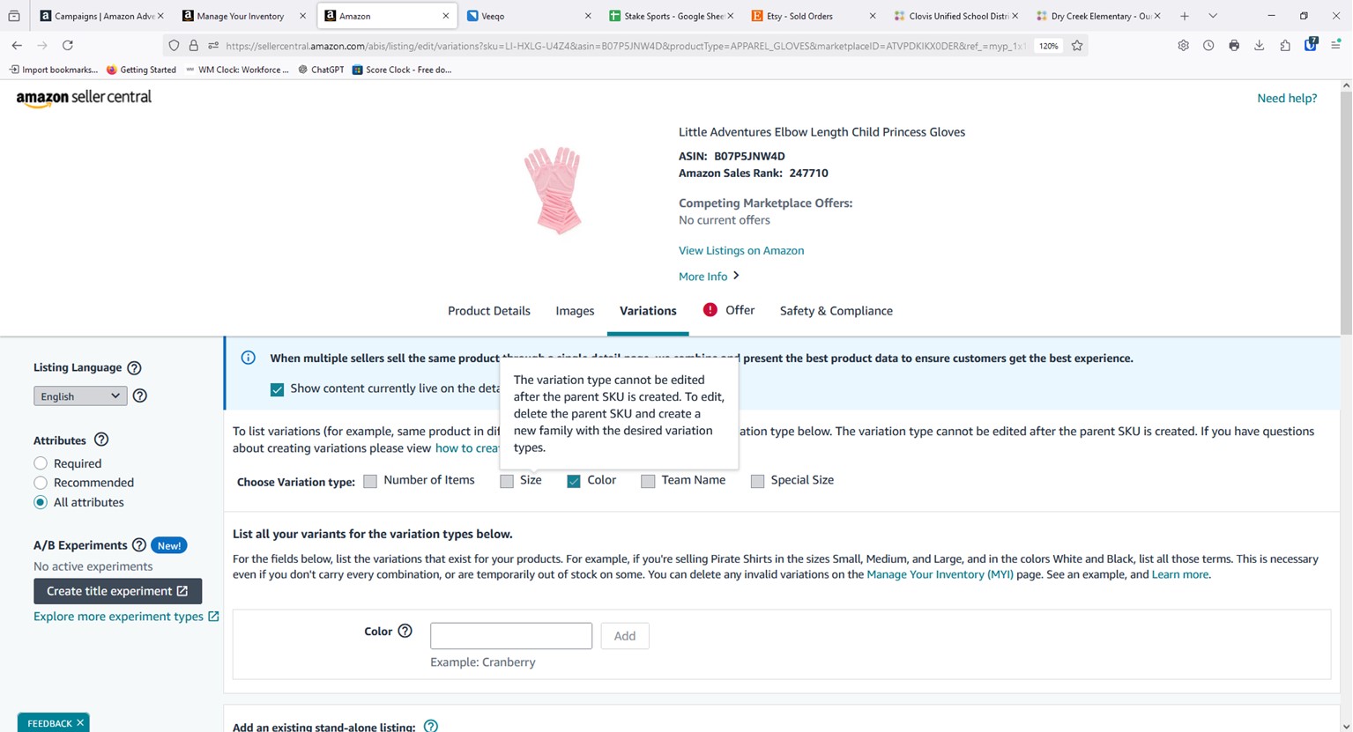Reload the page
Image resolution: width=1353 pixels, height=732 pixels.
[67, 45]
